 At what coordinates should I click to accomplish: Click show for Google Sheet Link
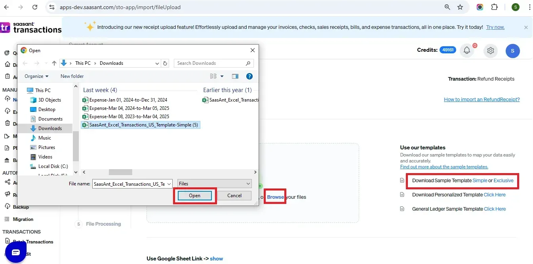216,259
